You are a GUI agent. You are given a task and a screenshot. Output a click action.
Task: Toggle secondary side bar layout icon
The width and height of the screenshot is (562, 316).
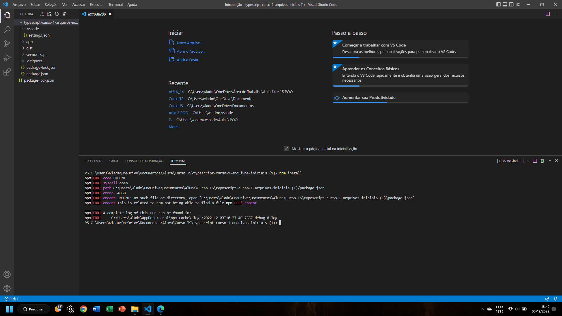pyautogui.click(x=511, y=4)
